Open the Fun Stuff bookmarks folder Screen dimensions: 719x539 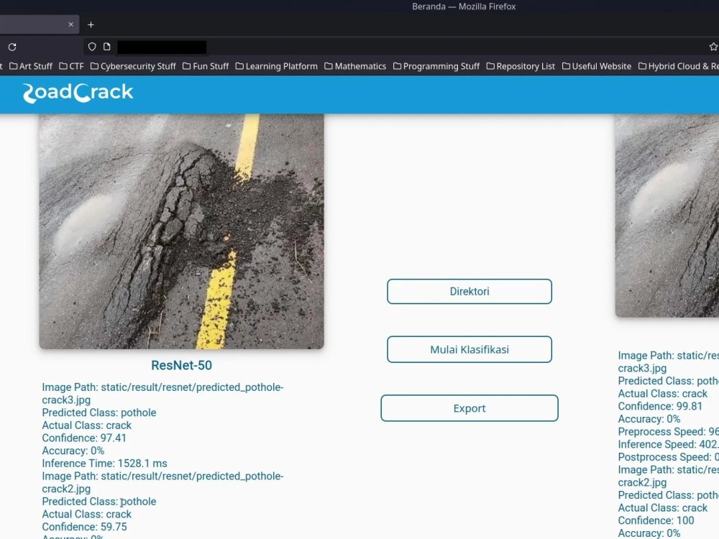(206, 66)
